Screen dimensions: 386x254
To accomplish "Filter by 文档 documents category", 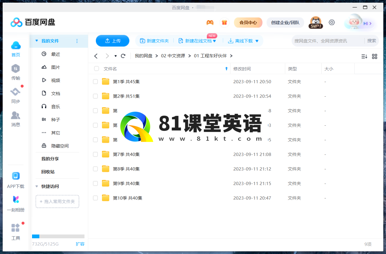I will (56, 93).
